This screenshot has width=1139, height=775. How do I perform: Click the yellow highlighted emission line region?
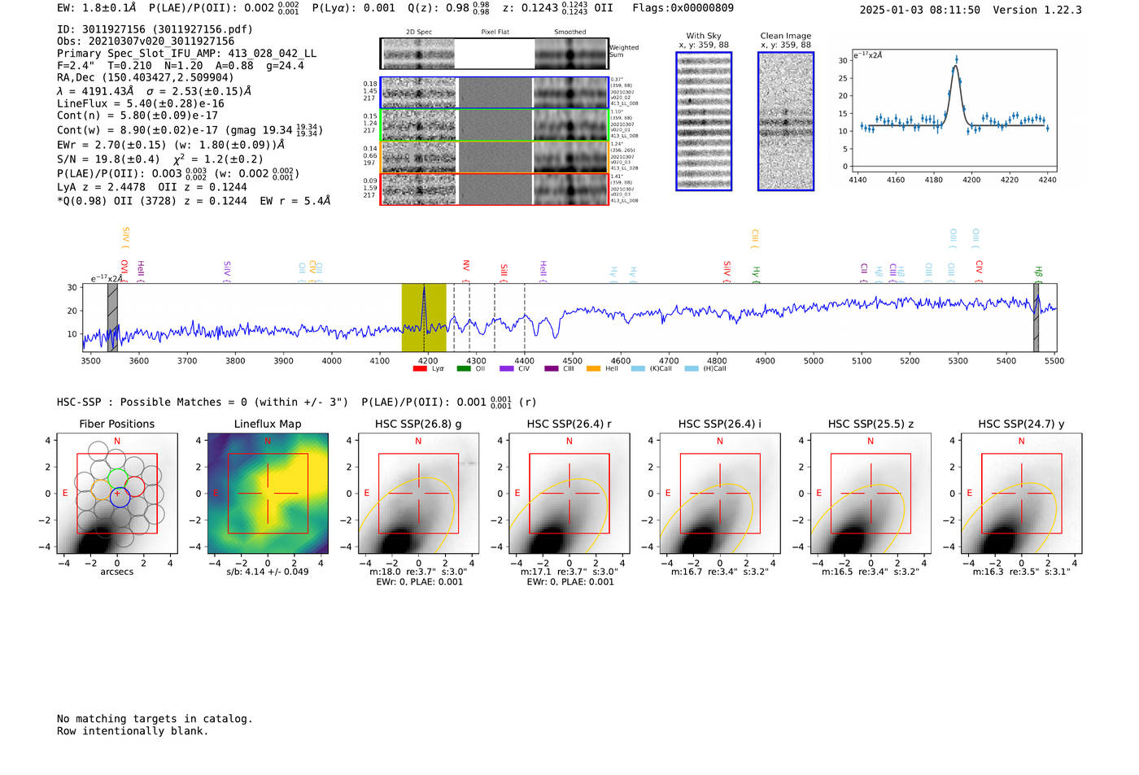(x=424, y=318)
